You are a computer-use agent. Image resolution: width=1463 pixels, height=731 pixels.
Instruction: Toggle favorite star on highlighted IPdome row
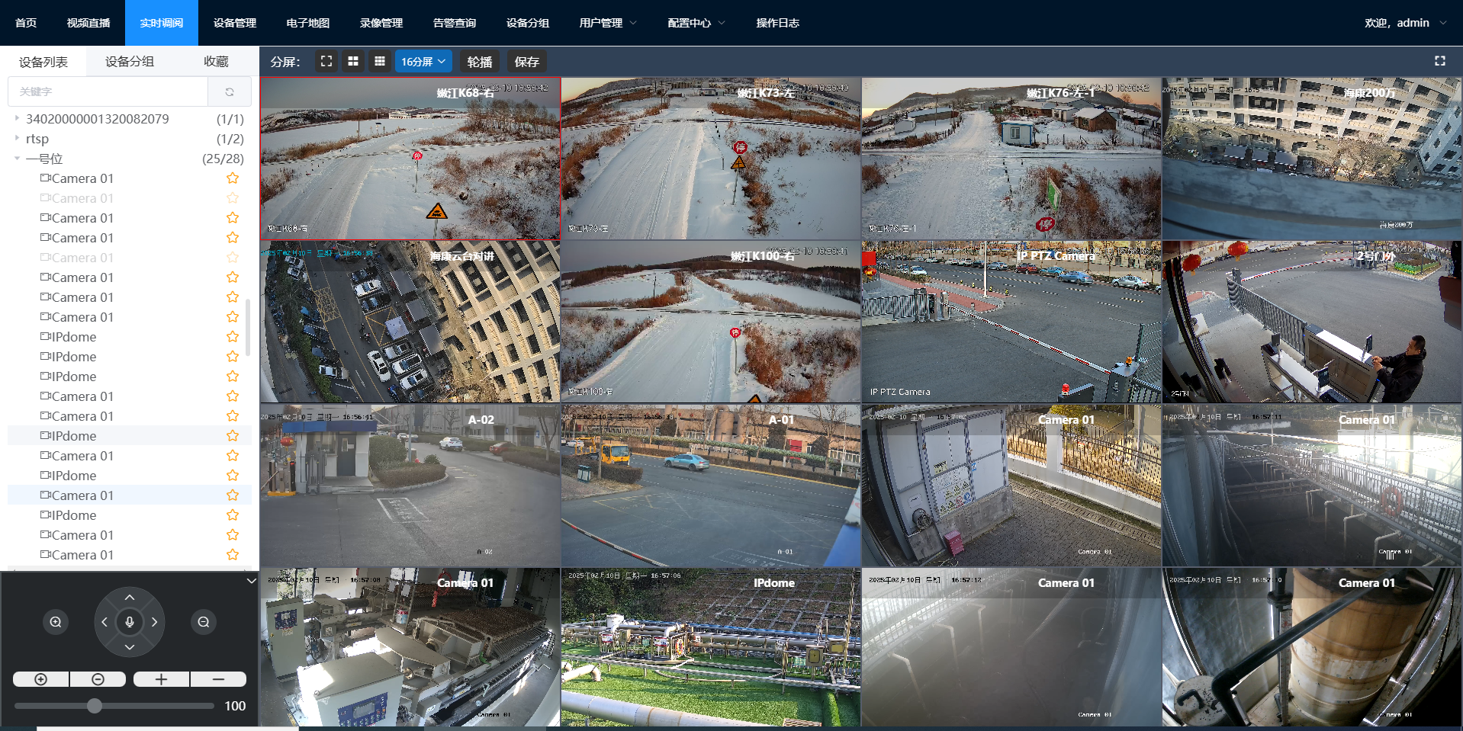233,436
